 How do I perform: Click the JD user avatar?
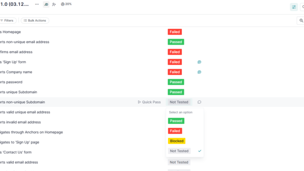point(46,4)
